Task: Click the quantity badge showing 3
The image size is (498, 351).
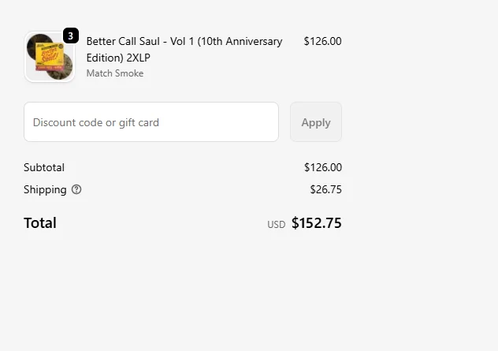Action: pos(71,35)
